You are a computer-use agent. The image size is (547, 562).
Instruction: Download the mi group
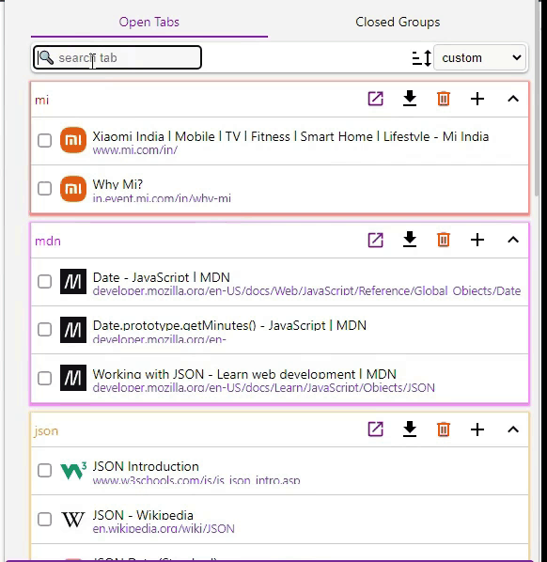pos(410,99)
